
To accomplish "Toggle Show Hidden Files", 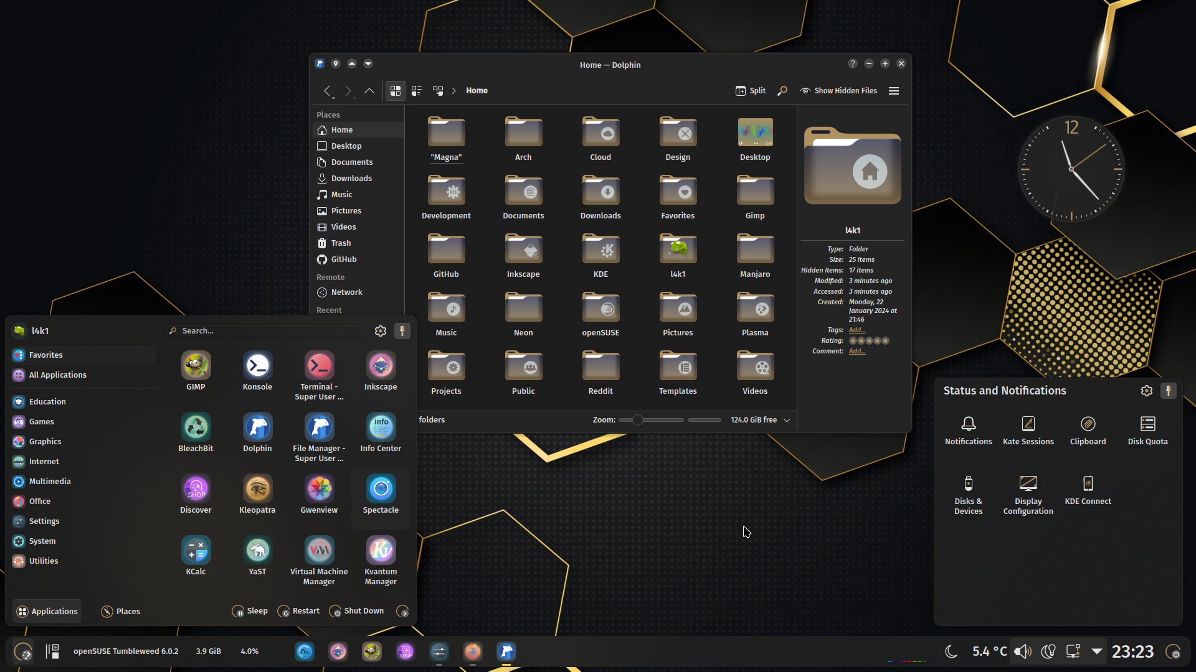I will pos(838,91).
